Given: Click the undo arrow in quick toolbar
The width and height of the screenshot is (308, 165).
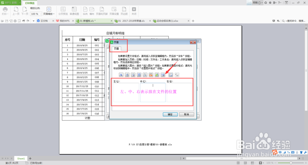Looking at the screenshot, I should click(24, 21).
